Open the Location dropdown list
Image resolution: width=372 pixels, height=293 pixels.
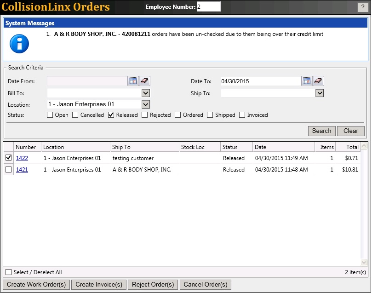tap(146, 104)
